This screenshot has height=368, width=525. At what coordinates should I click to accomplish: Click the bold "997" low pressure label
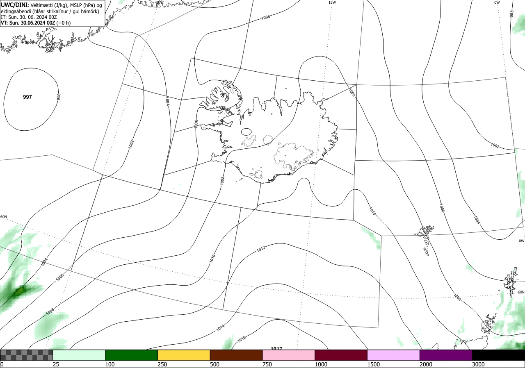pyautogui.click(x=27, y=97)
